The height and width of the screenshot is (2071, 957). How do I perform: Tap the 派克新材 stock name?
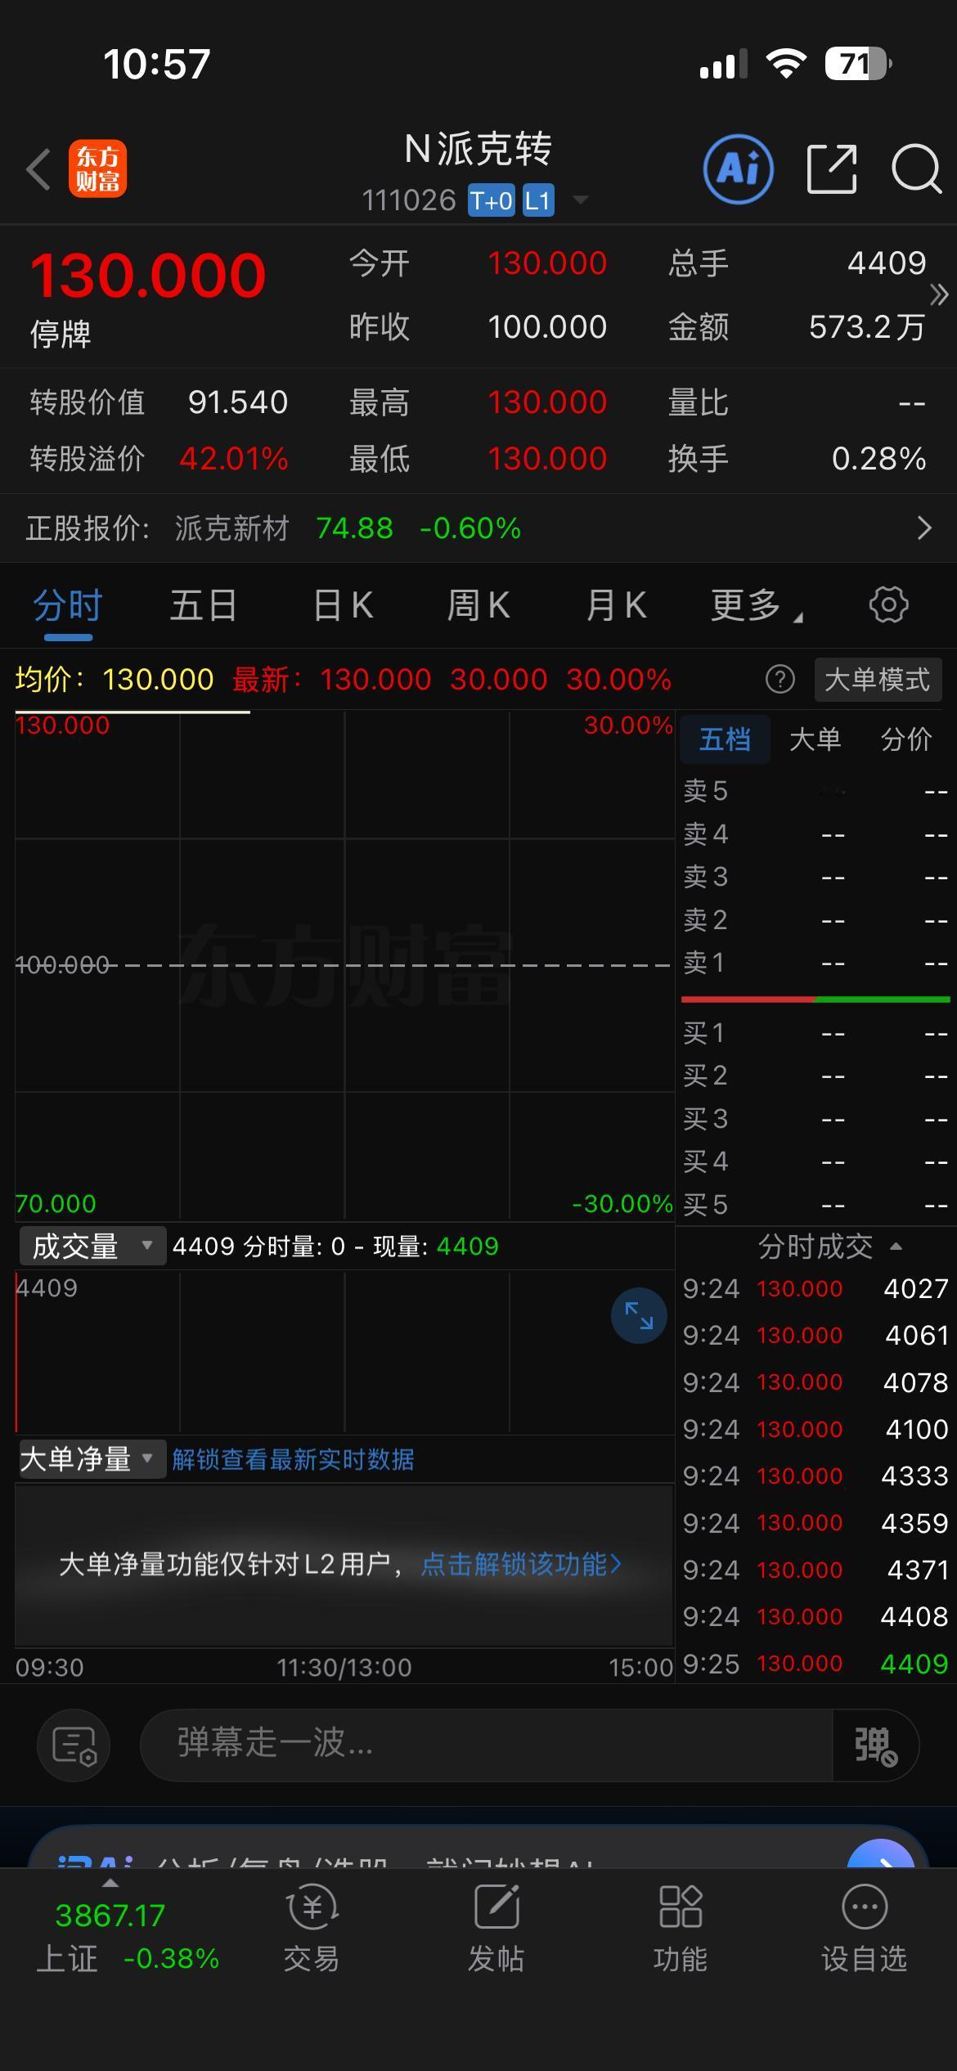(231, 528)
